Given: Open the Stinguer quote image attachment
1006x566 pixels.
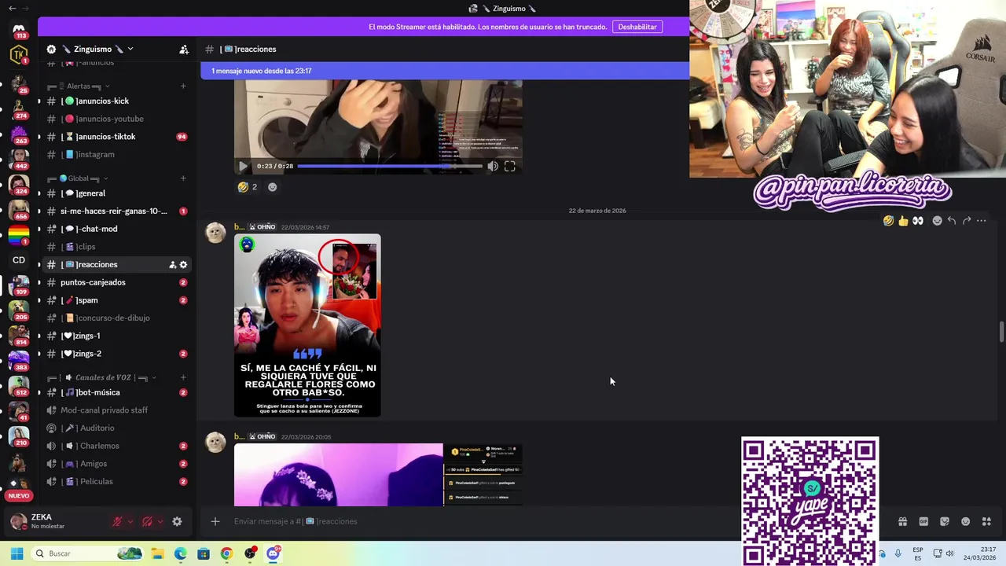Looking at the screenshot, I should click(307, 325).
